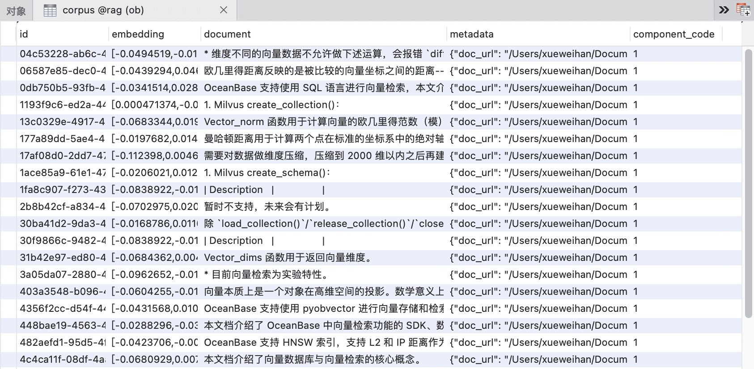Click document cell 'OceanBase 支持使用 SQL 语言'

click(324, 88)
